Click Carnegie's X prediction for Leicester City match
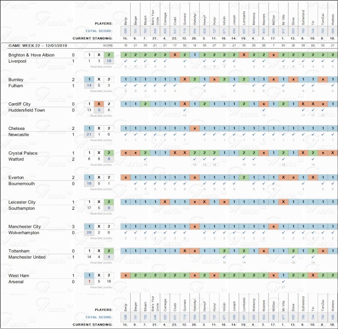 [x=165, y=202]
